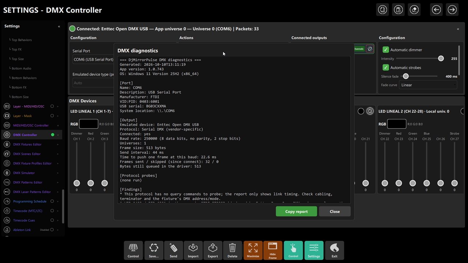Viewport: 468px width, 263px height.
Task: Click the Copy report button
Action: point(296,211)
